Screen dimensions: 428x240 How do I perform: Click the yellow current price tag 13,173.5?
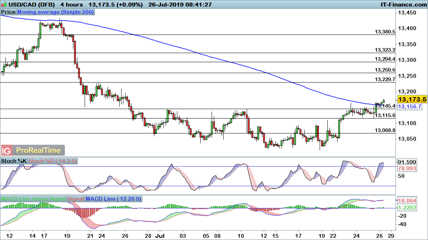point(412,99)
